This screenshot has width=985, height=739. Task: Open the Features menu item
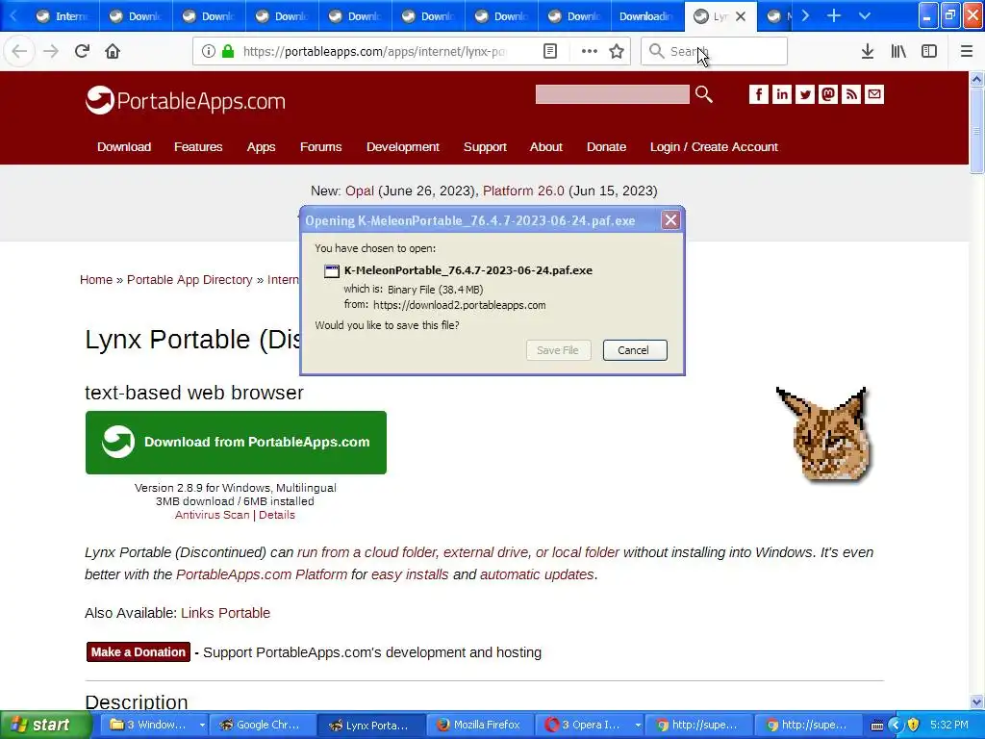(x=198, y=146)
